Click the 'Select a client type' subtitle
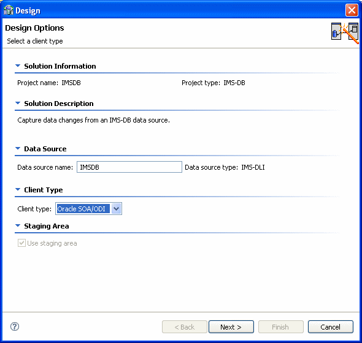The image size is (362, 343). pyautogui.click(x=35, y=41)
